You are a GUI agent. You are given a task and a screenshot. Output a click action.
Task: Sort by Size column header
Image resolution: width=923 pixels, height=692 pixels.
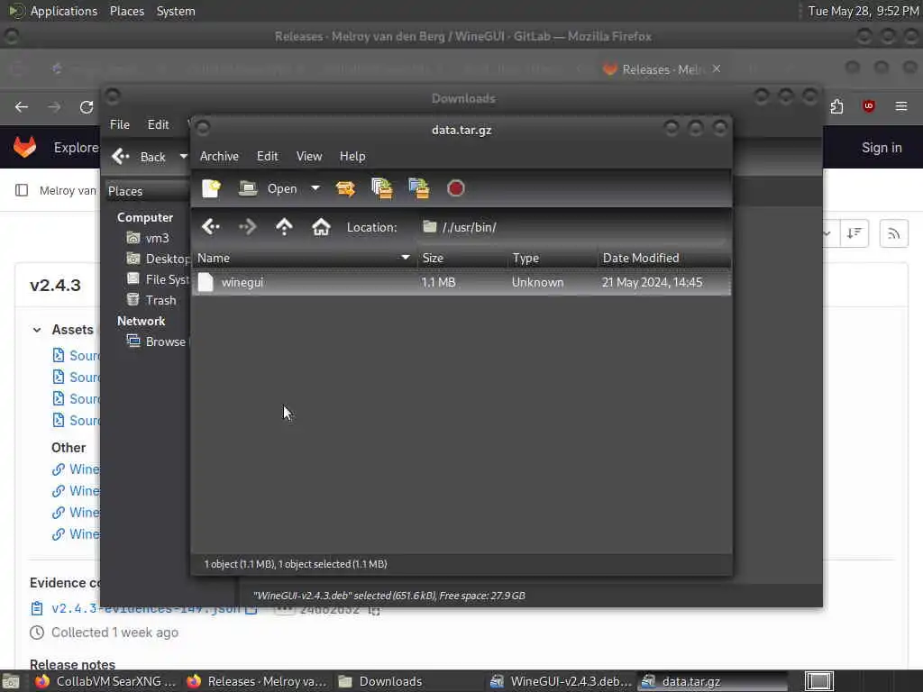(x=462, y=258)
